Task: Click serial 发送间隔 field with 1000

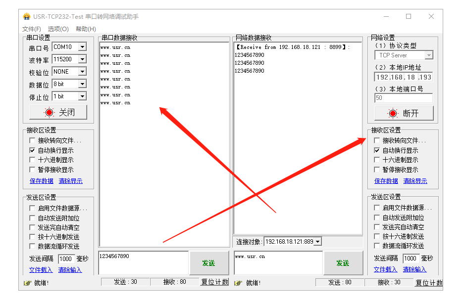Action: 66,259
